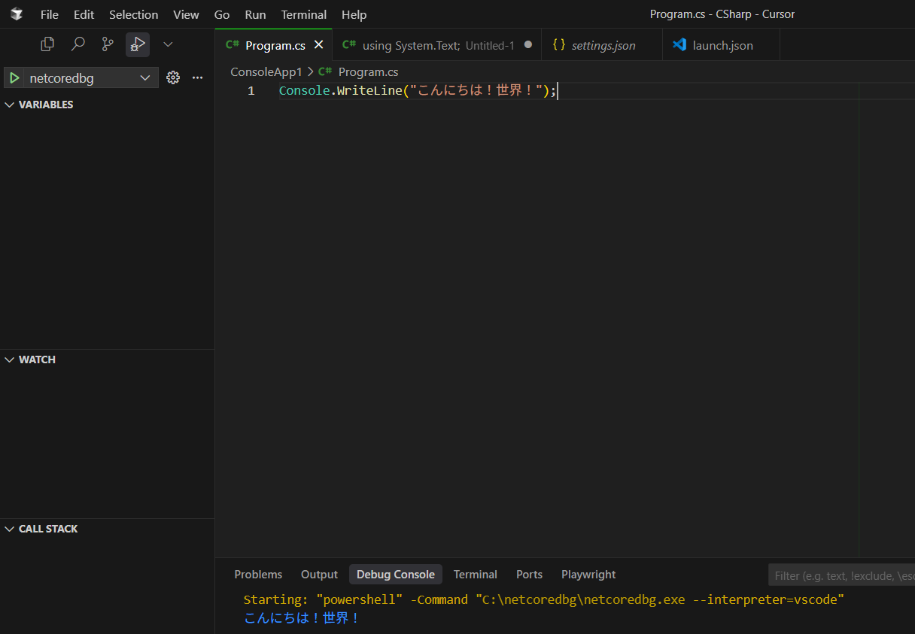The height and width of the screenshot is (634, 915).
Task: Open the Output panel tab
Action: coord(319,575)
